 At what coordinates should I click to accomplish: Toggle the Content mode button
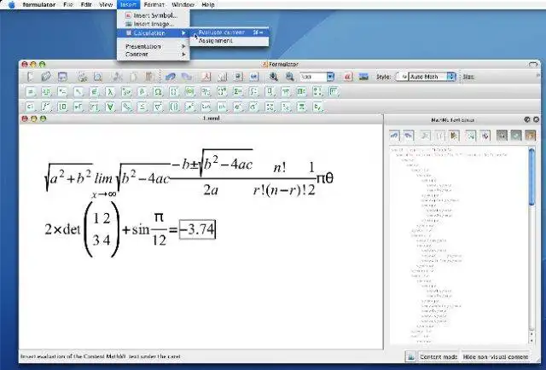tap(439, 356)
